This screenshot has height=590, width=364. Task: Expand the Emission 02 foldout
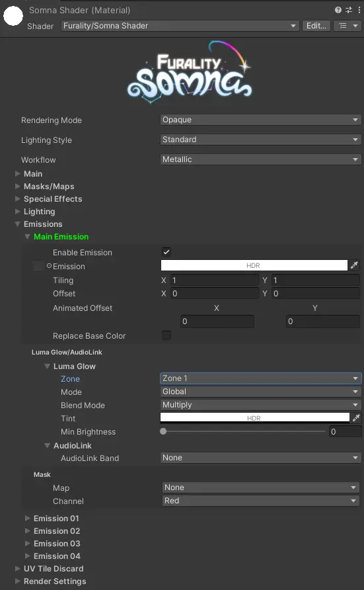point(28,531)
